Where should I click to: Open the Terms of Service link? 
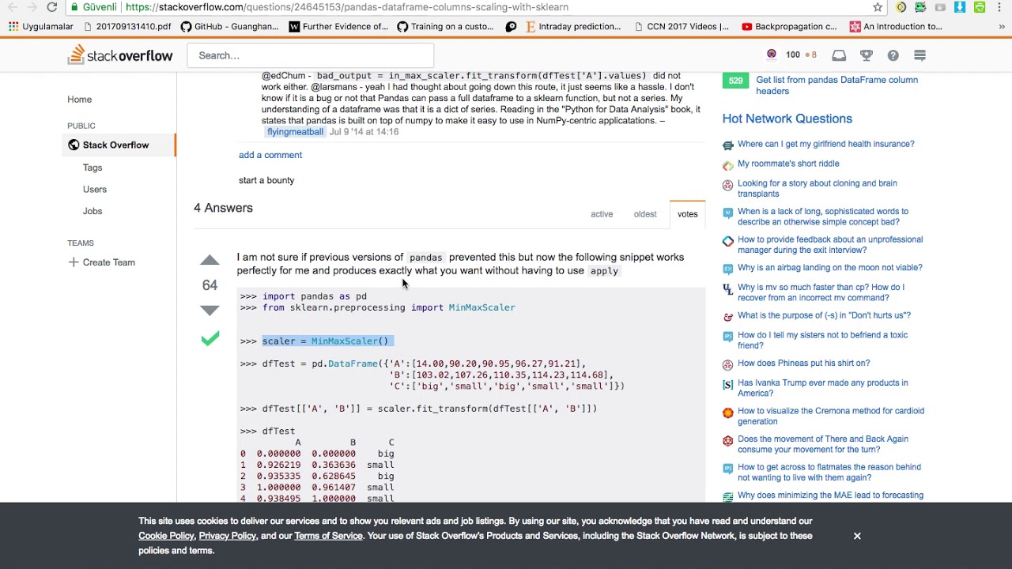pos(328,536)
